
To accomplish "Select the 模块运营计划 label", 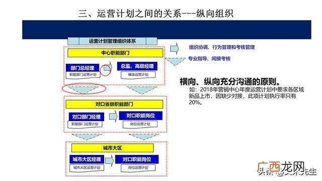I will pos(138,75).
